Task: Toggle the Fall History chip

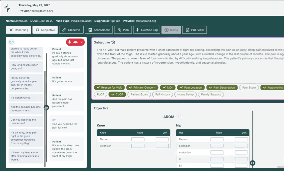Action: (162, 94)
